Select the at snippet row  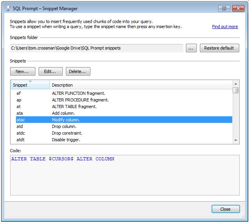point(124,107)
